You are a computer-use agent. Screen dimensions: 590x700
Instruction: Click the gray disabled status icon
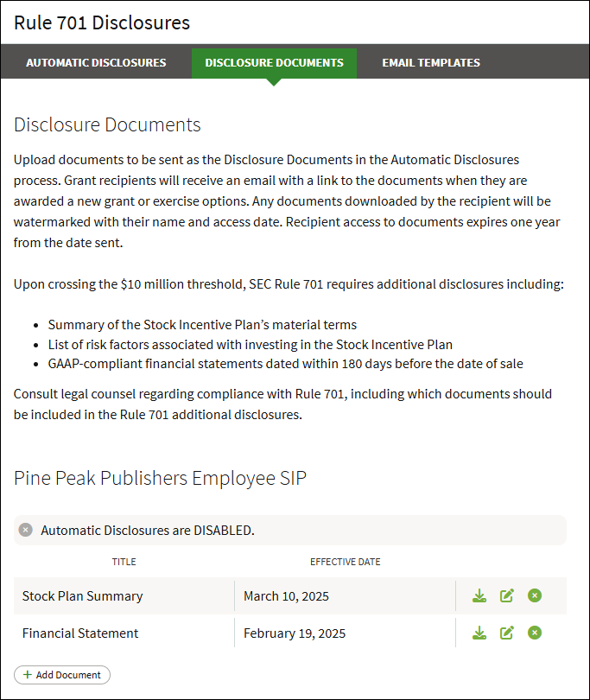(x=26, y=530)
